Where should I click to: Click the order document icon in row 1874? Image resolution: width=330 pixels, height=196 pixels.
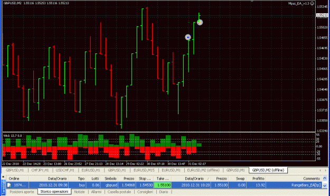[x=10, y=185]
